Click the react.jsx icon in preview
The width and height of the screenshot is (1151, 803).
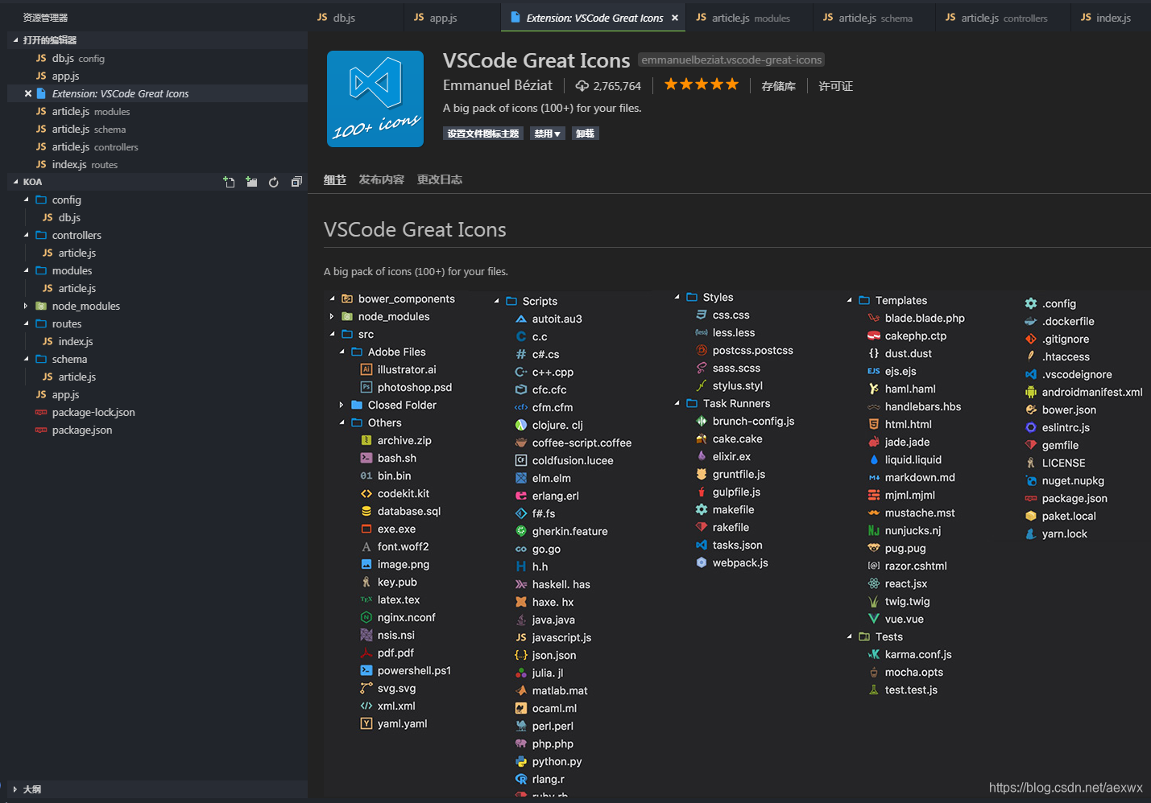tap(874, 583)
